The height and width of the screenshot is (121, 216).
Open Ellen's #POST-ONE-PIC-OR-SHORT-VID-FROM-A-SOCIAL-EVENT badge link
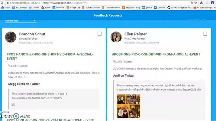(156, 54)
